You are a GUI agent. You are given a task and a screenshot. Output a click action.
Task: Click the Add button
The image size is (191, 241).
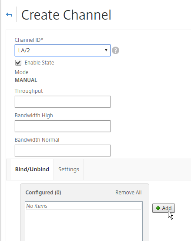pyautogui.click(x=164, y=208)
